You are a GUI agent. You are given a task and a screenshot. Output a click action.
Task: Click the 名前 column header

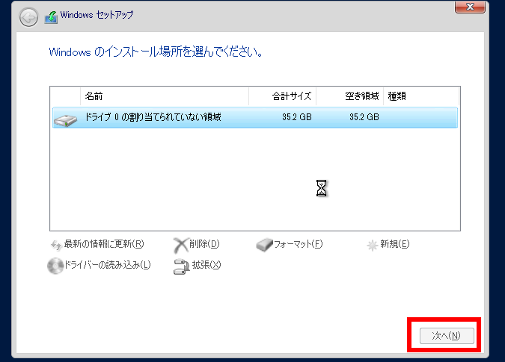click(165, 96)
